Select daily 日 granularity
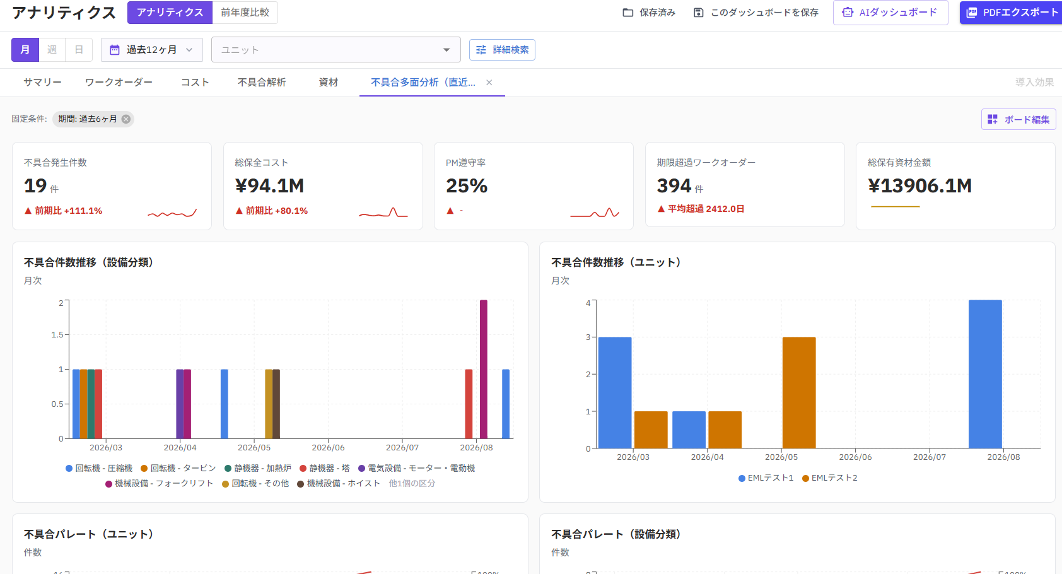This screenshot has height=574, width=1062. tap(79, 50)
